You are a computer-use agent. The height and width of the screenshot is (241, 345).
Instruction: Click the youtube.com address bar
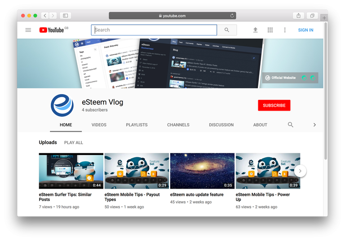coord(172,16)
